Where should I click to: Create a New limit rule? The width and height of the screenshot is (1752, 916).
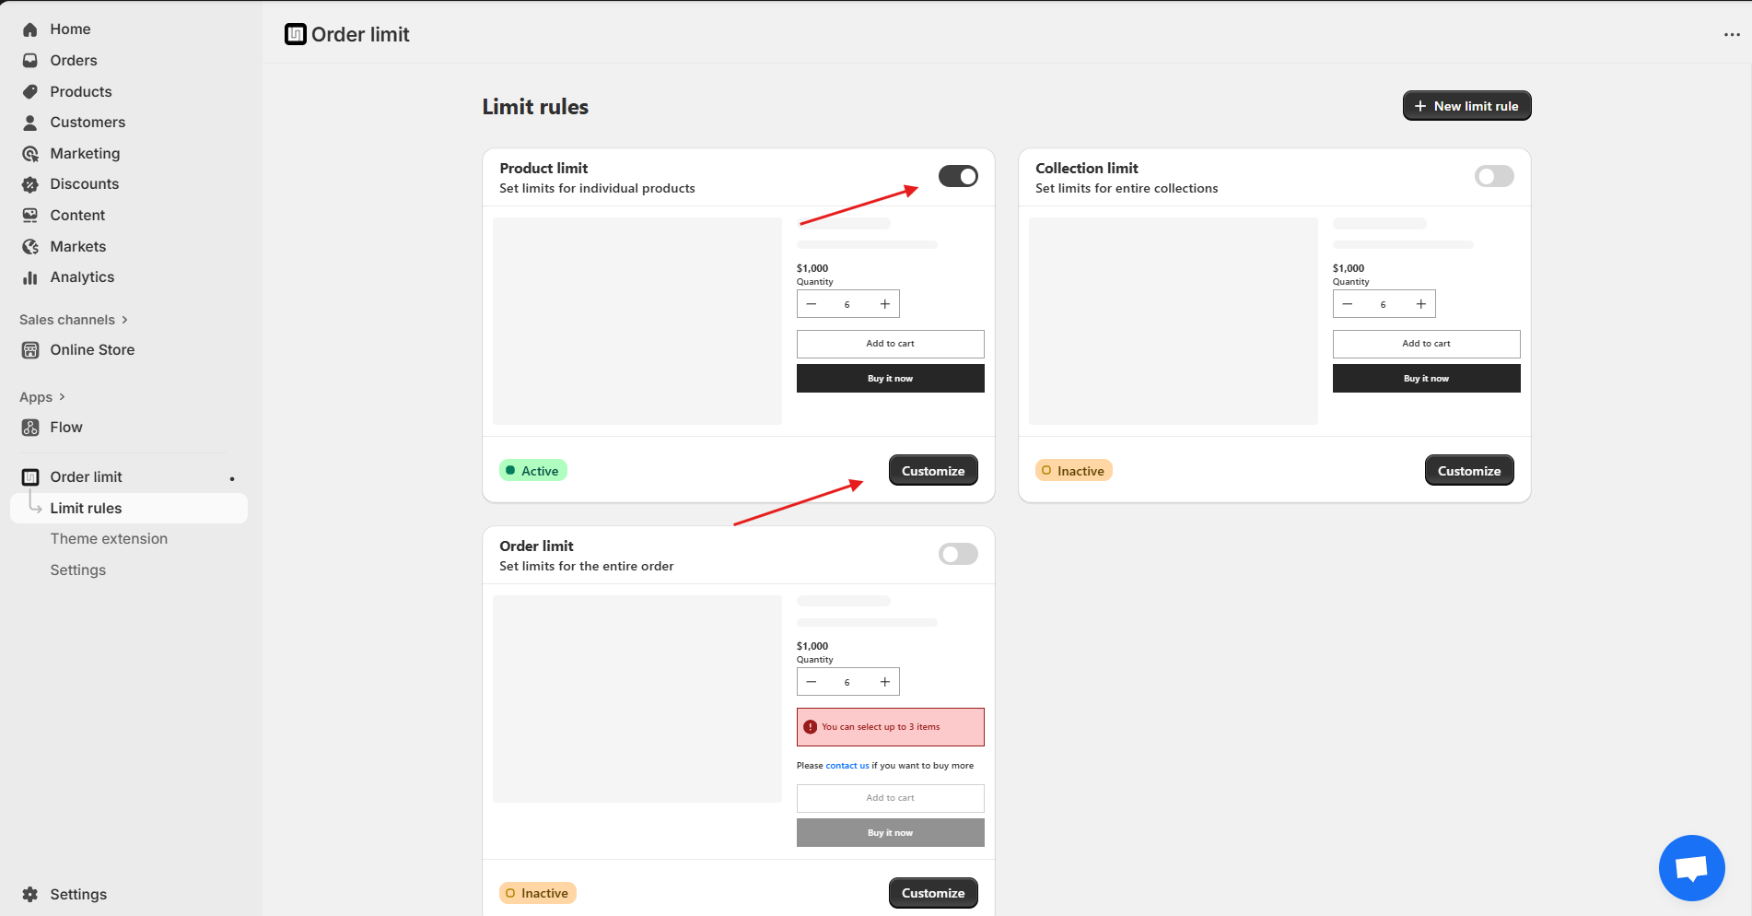pyautogui.click(x=1466, y=105)
